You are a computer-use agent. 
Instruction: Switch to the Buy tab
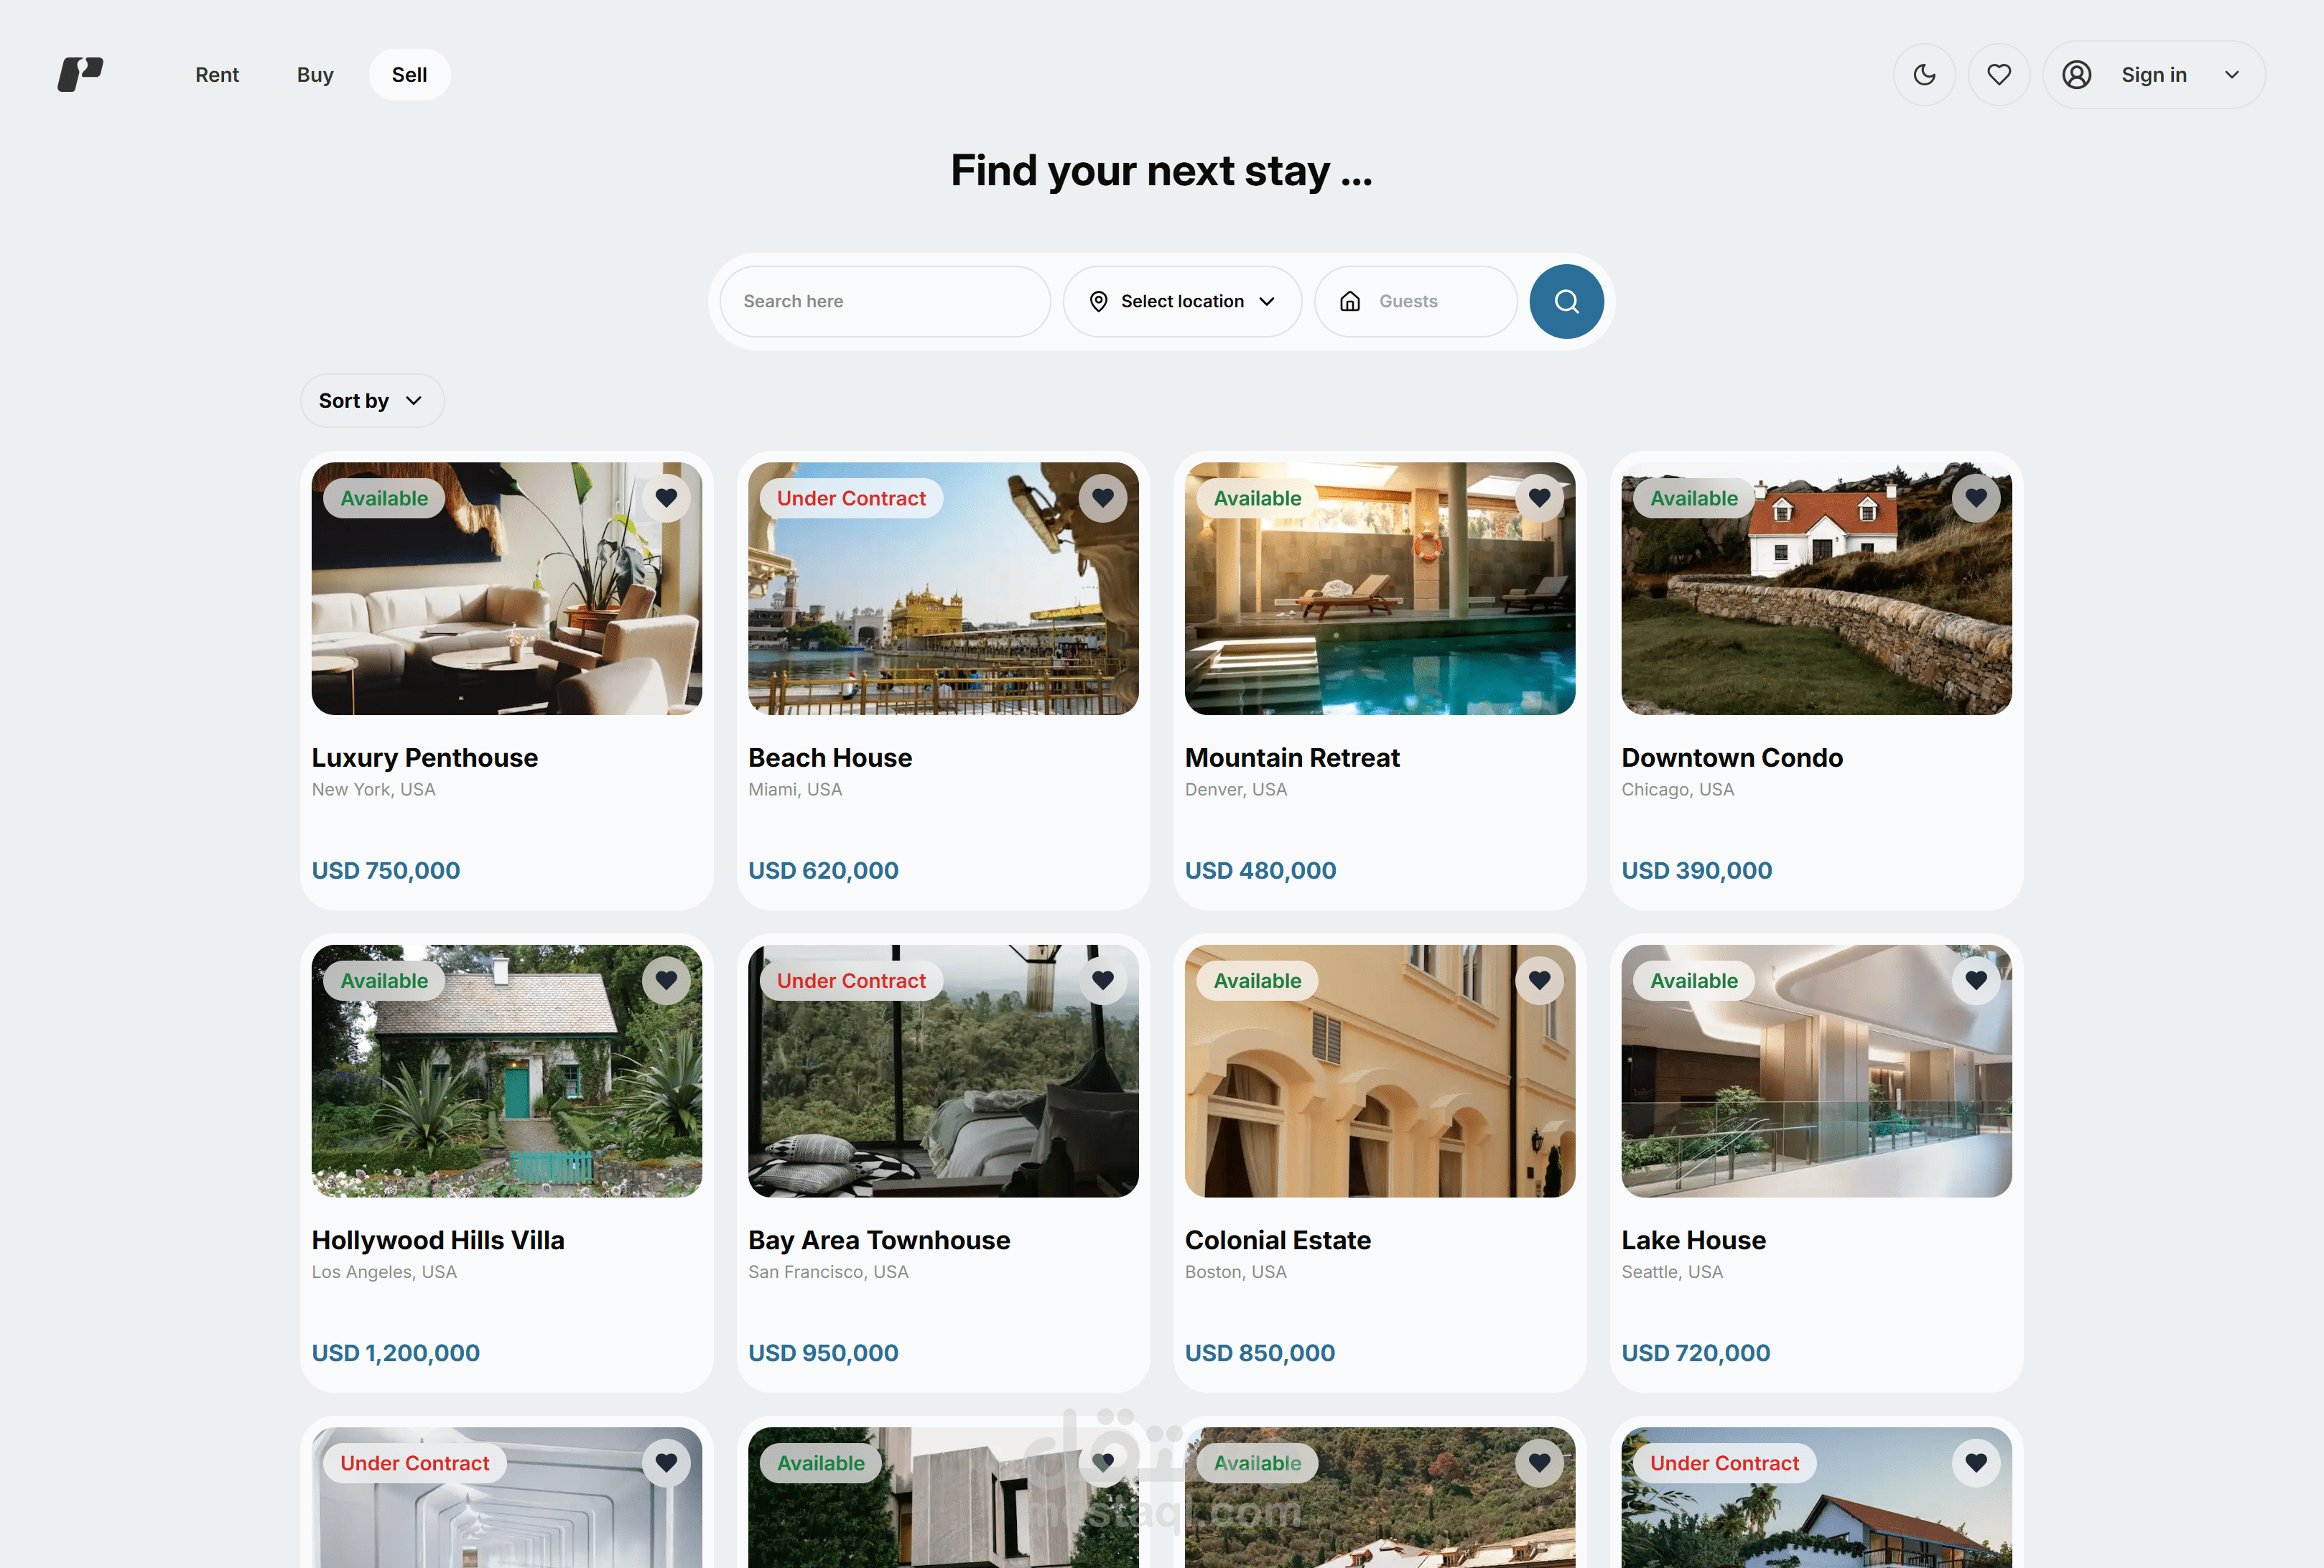click(x=315, y=75)
